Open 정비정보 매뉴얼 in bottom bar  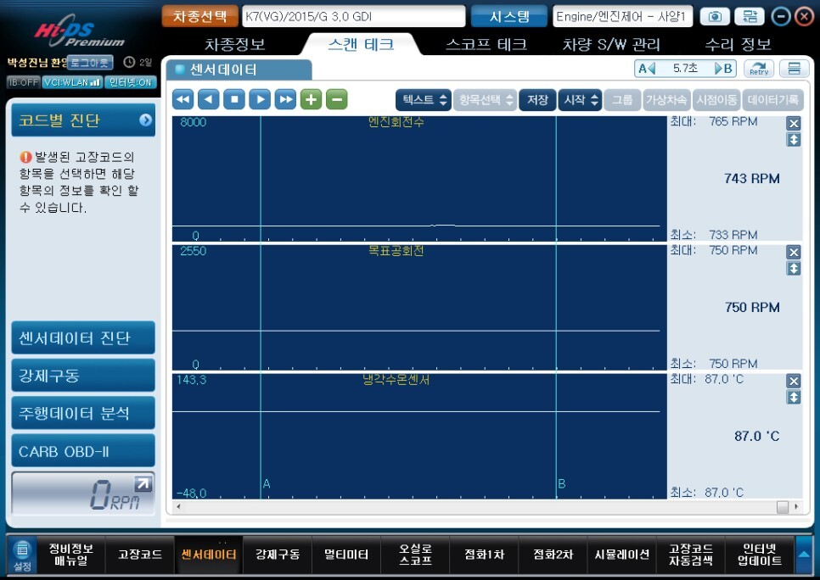tap(71, 555)
